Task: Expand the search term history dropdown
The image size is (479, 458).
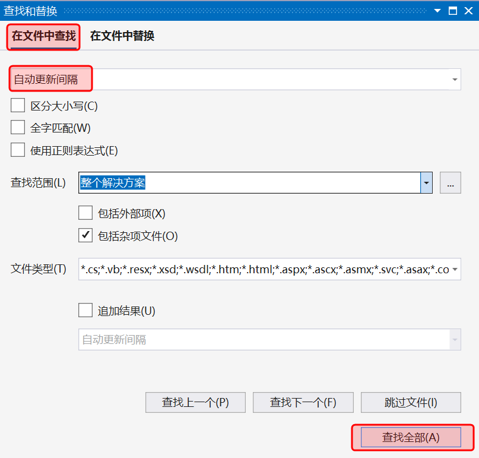Action: click(455, 80)
